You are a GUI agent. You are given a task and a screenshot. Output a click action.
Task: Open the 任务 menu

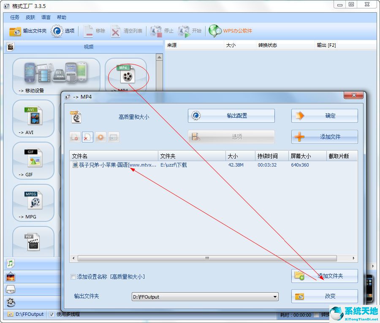click(x=14, y=17)
